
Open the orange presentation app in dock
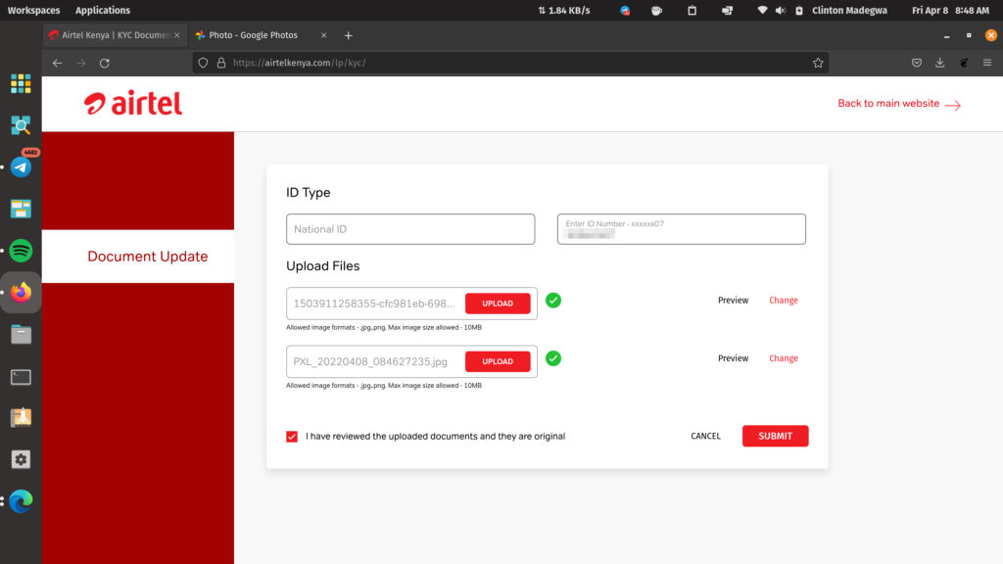[x=21, y=417]
